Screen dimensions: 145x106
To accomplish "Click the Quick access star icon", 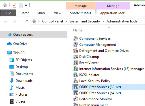I will coord(10,34).
